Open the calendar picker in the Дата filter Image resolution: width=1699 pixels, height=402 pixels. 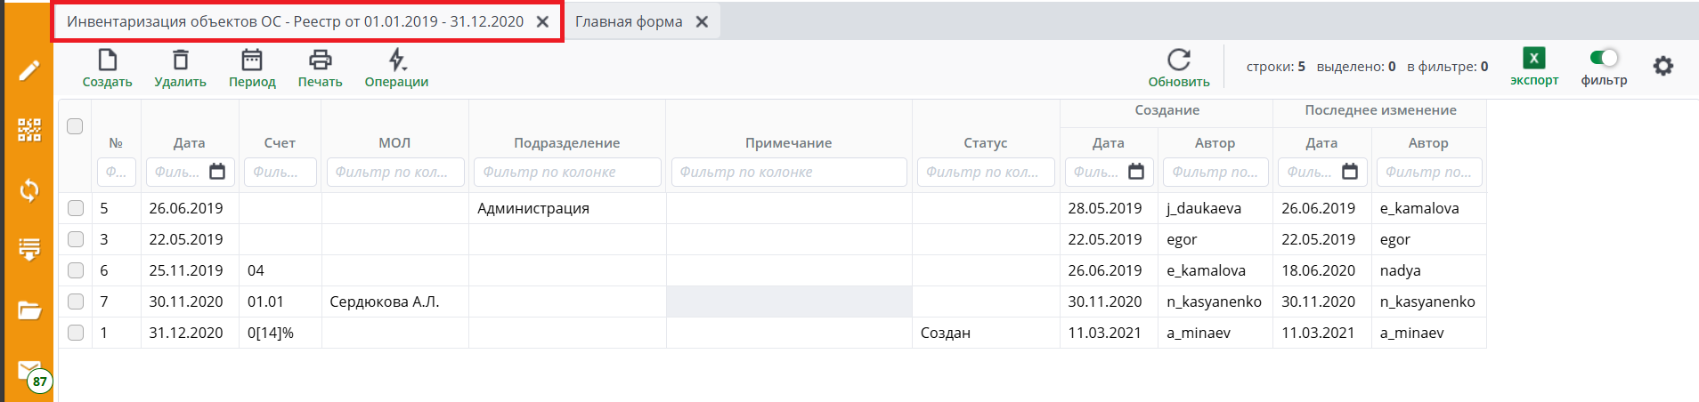(x=217, y=172)
